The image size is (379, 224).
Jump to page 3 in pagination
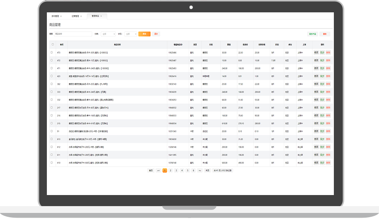click(176, 170)
